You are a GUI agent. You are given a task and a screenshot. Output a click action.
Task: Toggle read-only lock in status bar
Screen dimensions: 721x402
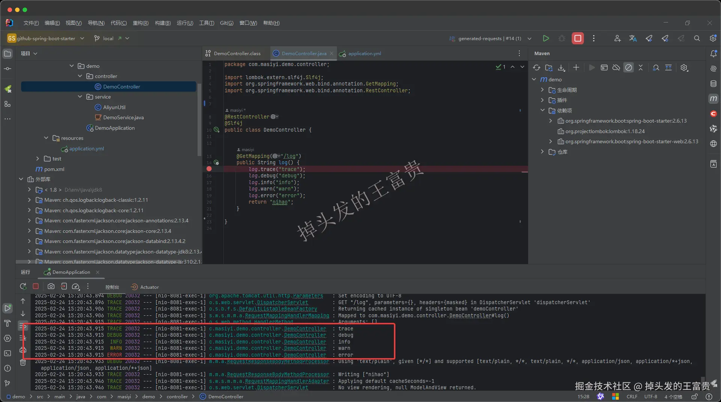[x=695, y=396]
